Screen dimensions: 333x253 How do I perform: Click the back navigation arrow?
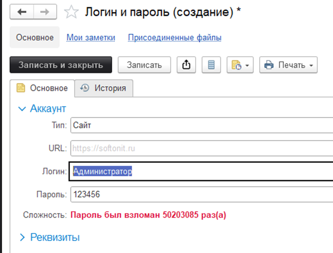coord(21,11)
